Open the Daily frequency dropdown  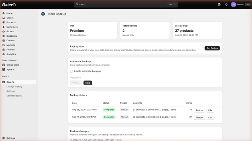(76, 83)
